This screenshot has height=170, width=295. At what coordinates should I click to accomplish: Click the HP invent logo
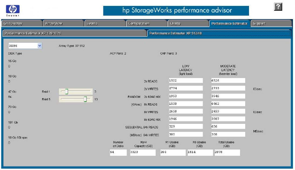click(13, 10)
